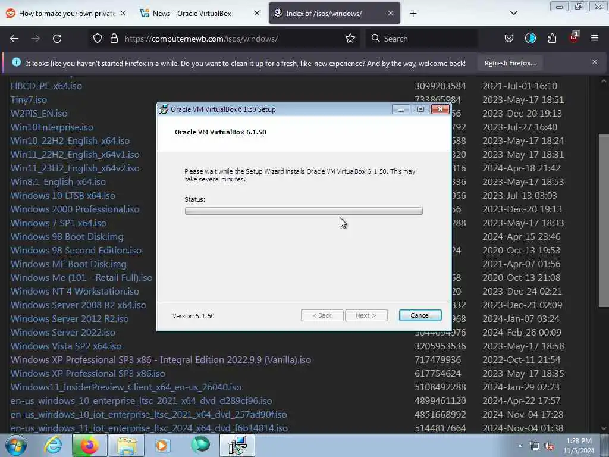Close the News – Oracle VirtualBox tab
This screenshot has width=609, height=457.
257,13
